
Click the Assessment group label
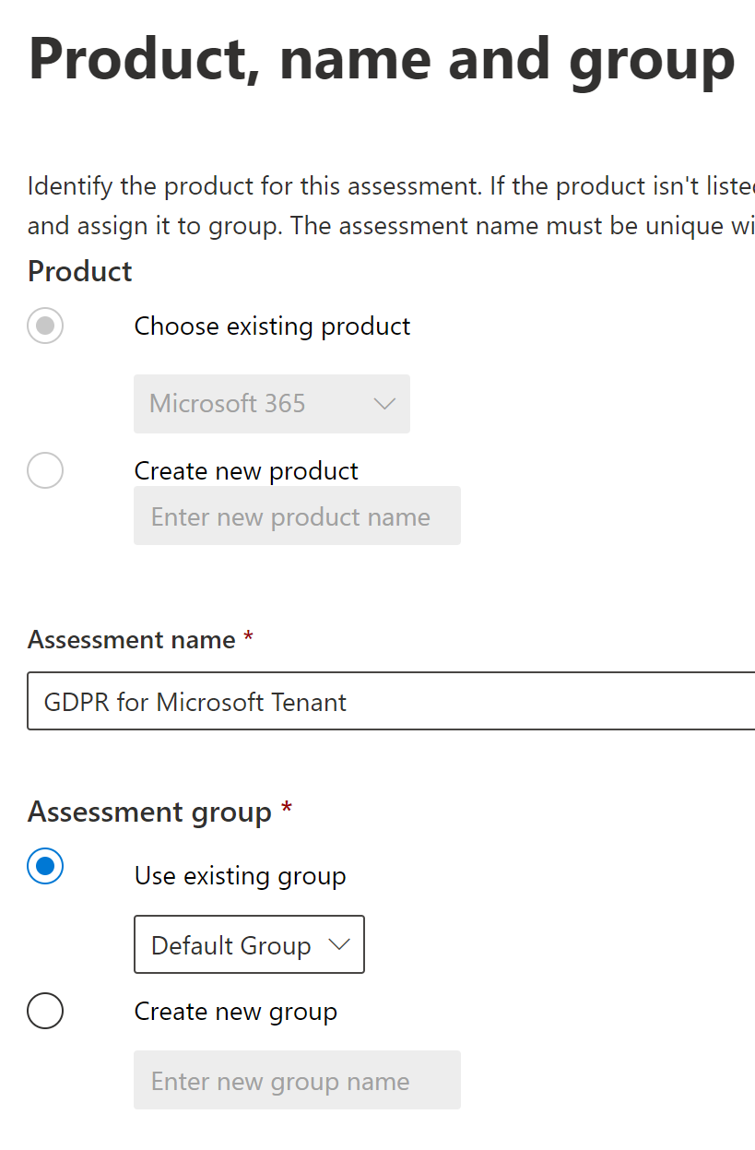[150, 812]
